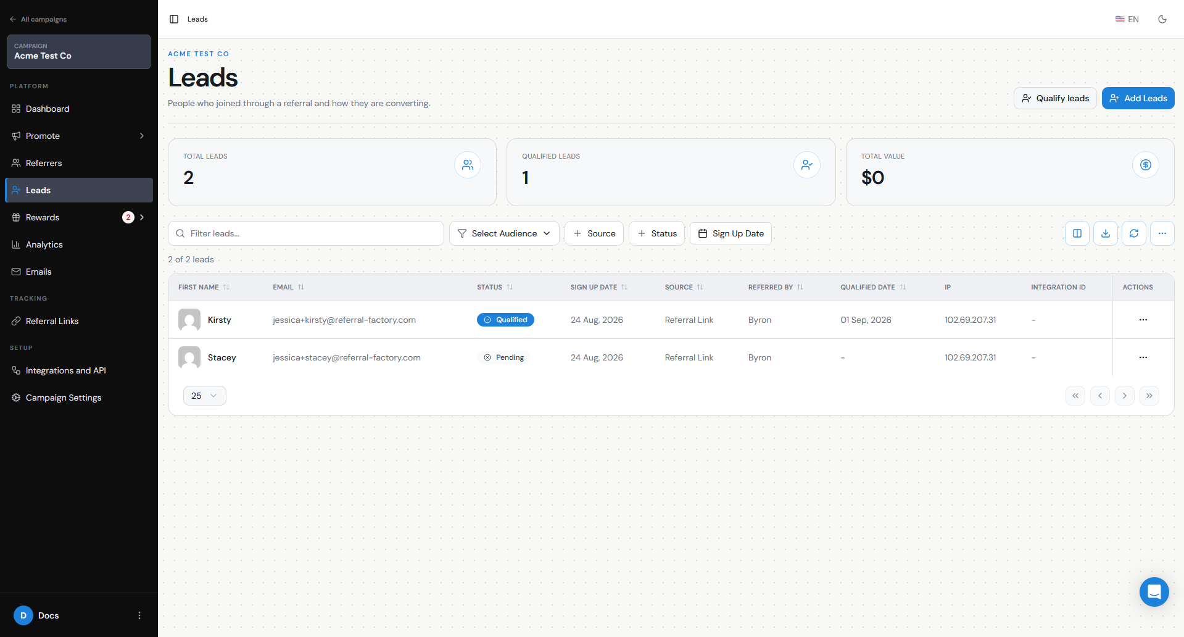Click the Qualify leads button
Image resolution: width=1184 pixels, height=637 pixels.
tap(1055, 98)
